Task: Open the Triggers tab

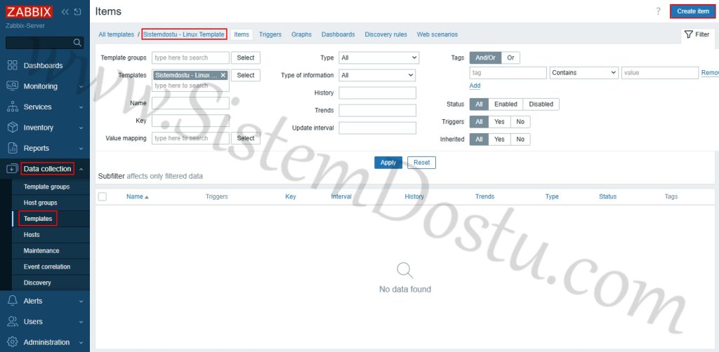Action: click(x=270, y=34)
